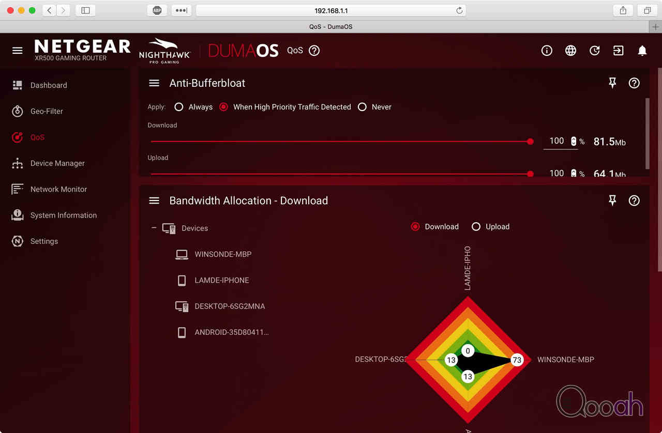Image resolution: width=662 pixels, height=433 pixels.
Task: Select the Download radio button for allocation
Action: click(415, 227)
